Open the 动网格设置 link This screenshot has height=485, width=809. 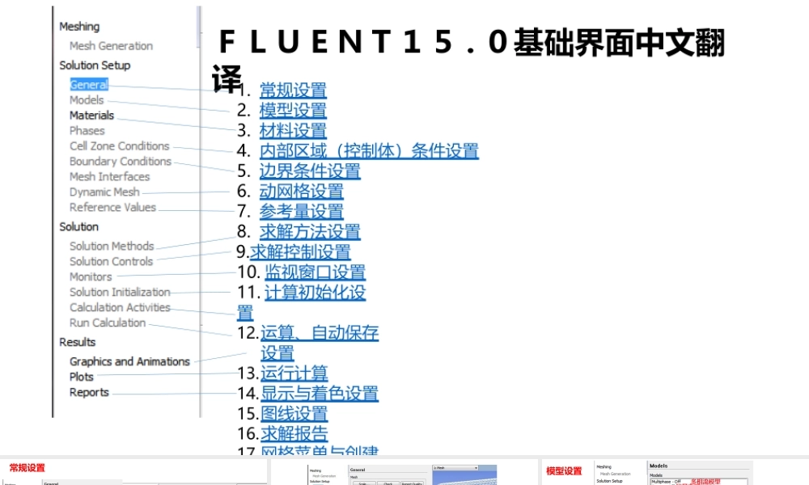tap(301, 192)
